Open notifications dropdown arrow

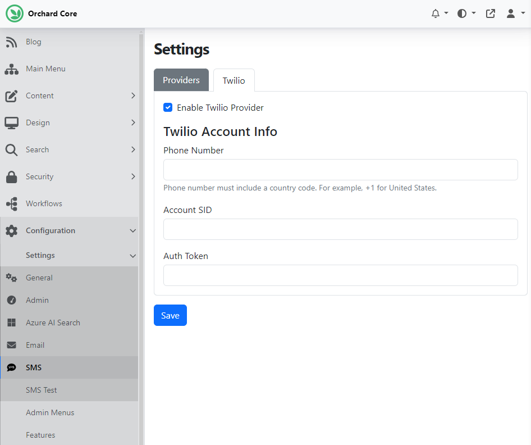click(446, 13)
